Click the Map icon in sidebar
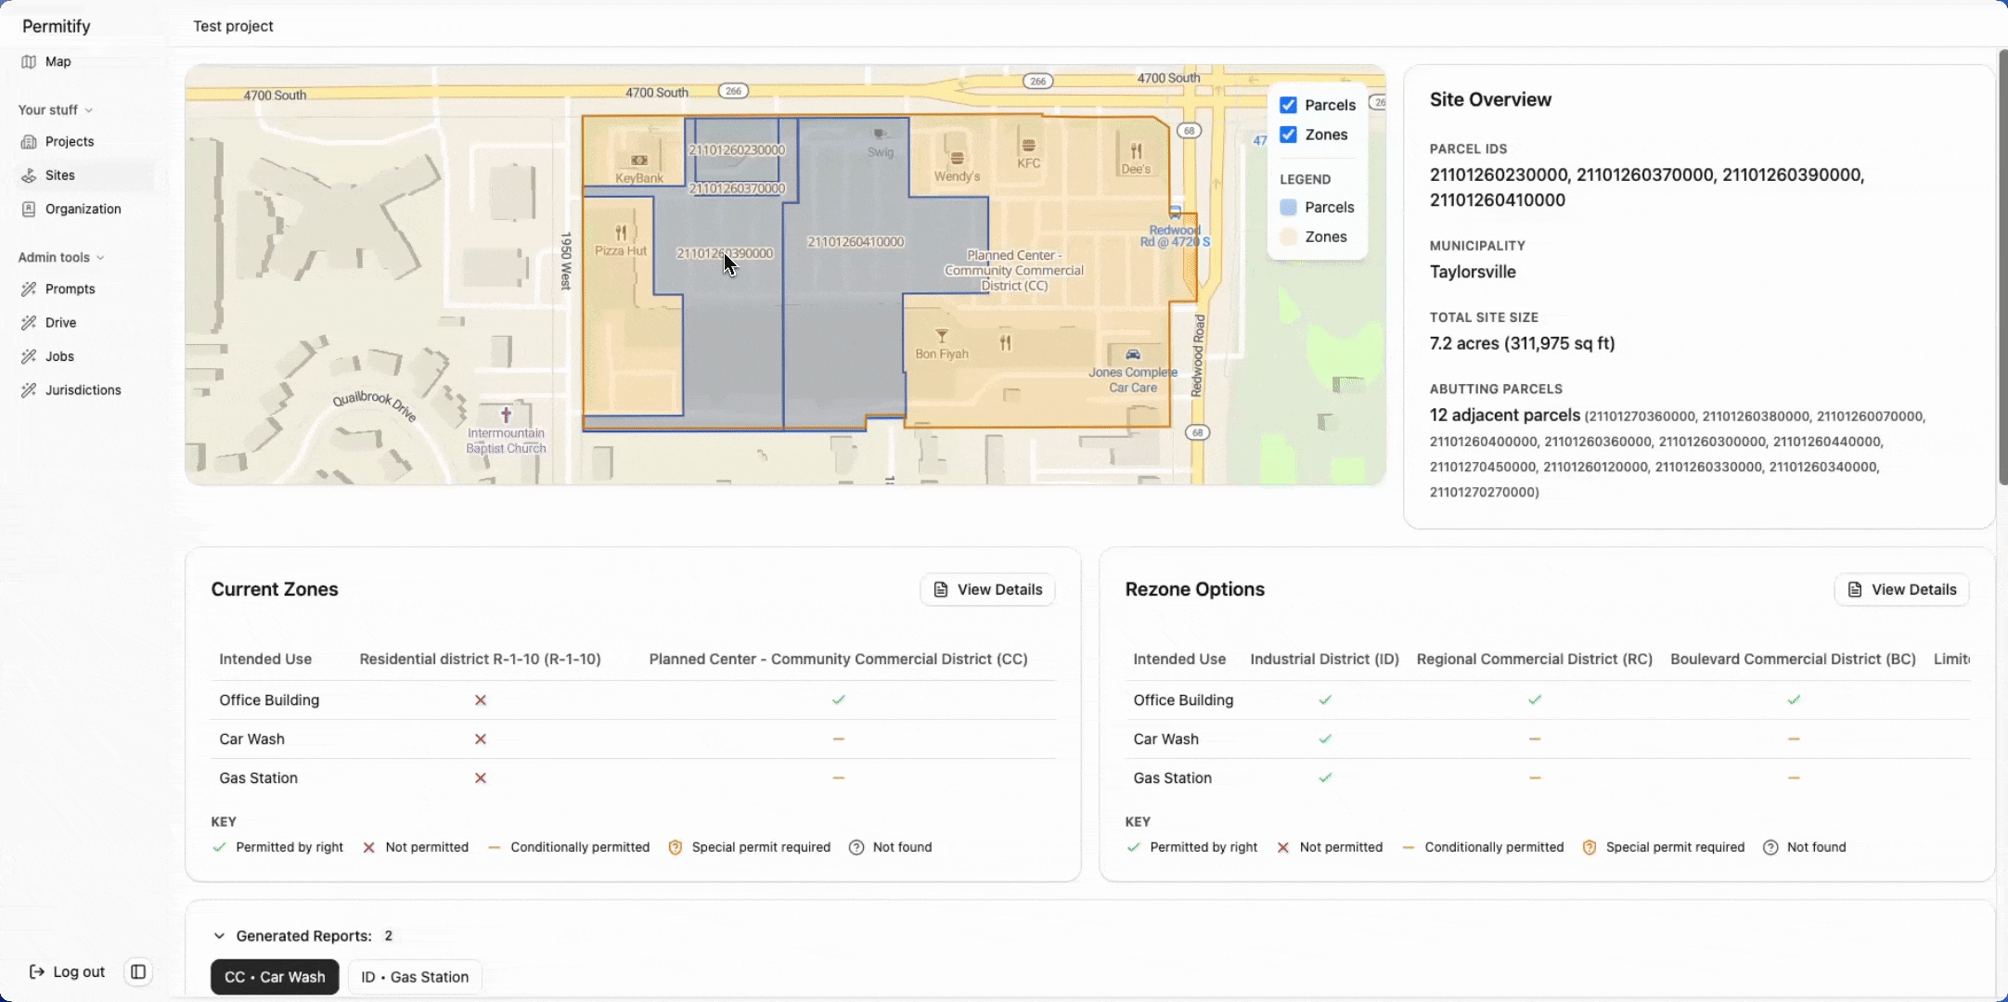 pyautogui.click(x=29, y=62)
